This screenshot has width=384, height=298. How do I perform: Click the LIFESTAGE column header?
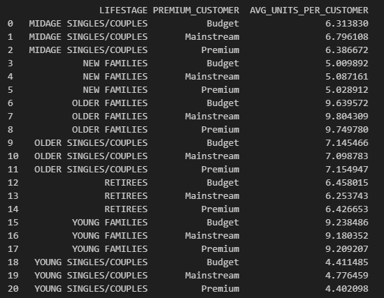(x=123, y=10)
